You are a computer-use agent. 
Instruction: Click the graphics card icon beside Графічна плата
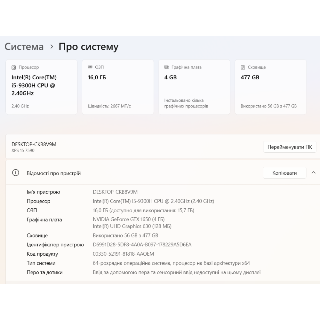(x=166, y=67)
